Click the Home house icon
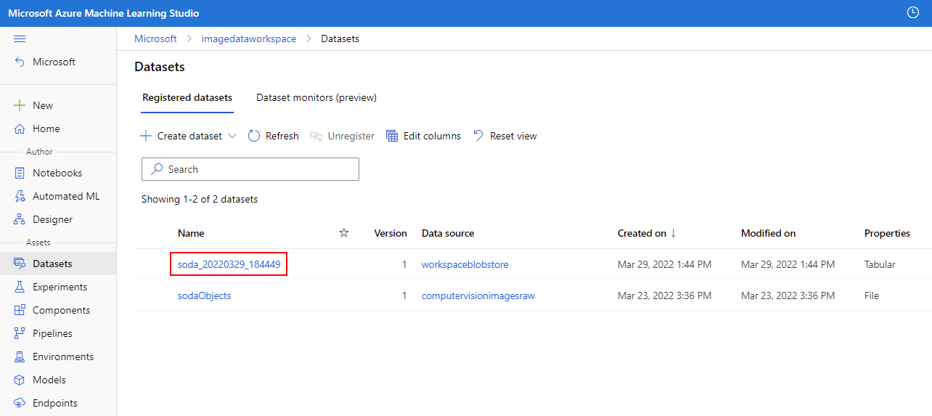Image resolution: width=932 pixels, height=416 pixels. click(x=20, y=129)
